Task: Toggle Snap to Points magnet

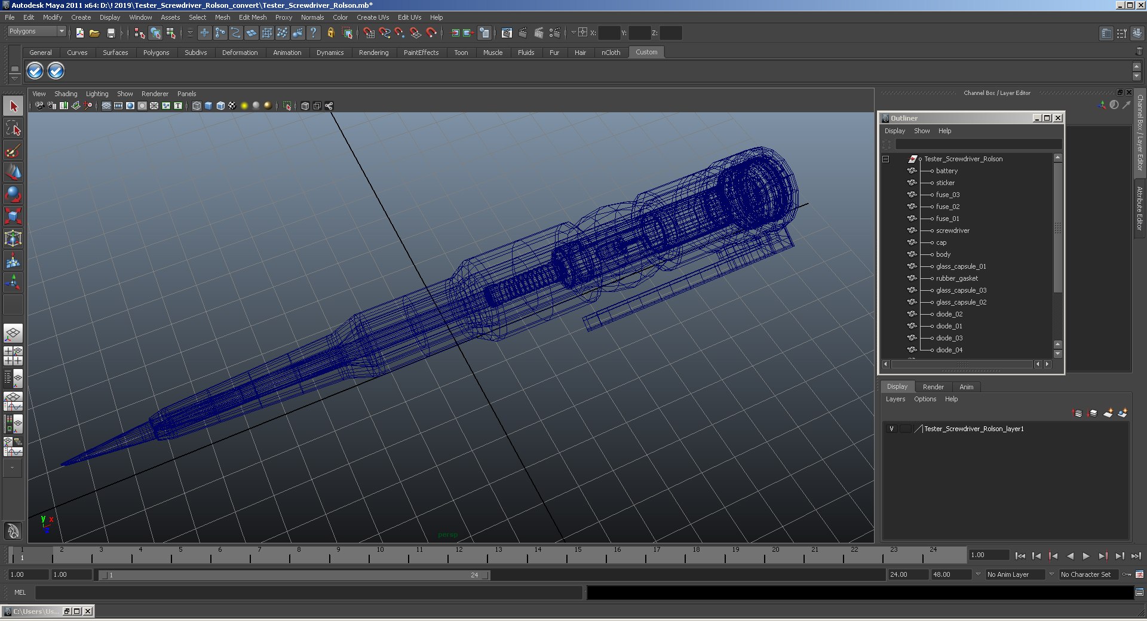Action: point(400,33)
